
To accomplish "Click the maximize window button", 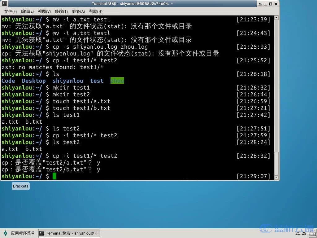I will [x=271, y=3].
